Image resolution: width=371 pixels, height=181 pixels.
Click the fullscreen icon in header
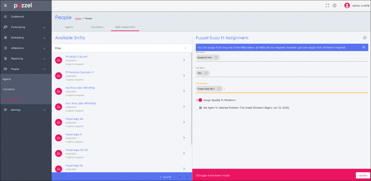[x=327, y=5]
